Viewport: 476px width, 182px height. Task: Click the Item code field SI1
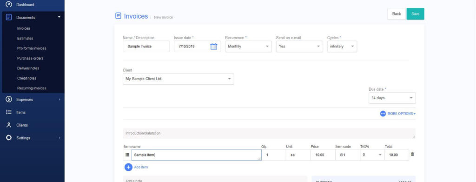tap(348, 155)
